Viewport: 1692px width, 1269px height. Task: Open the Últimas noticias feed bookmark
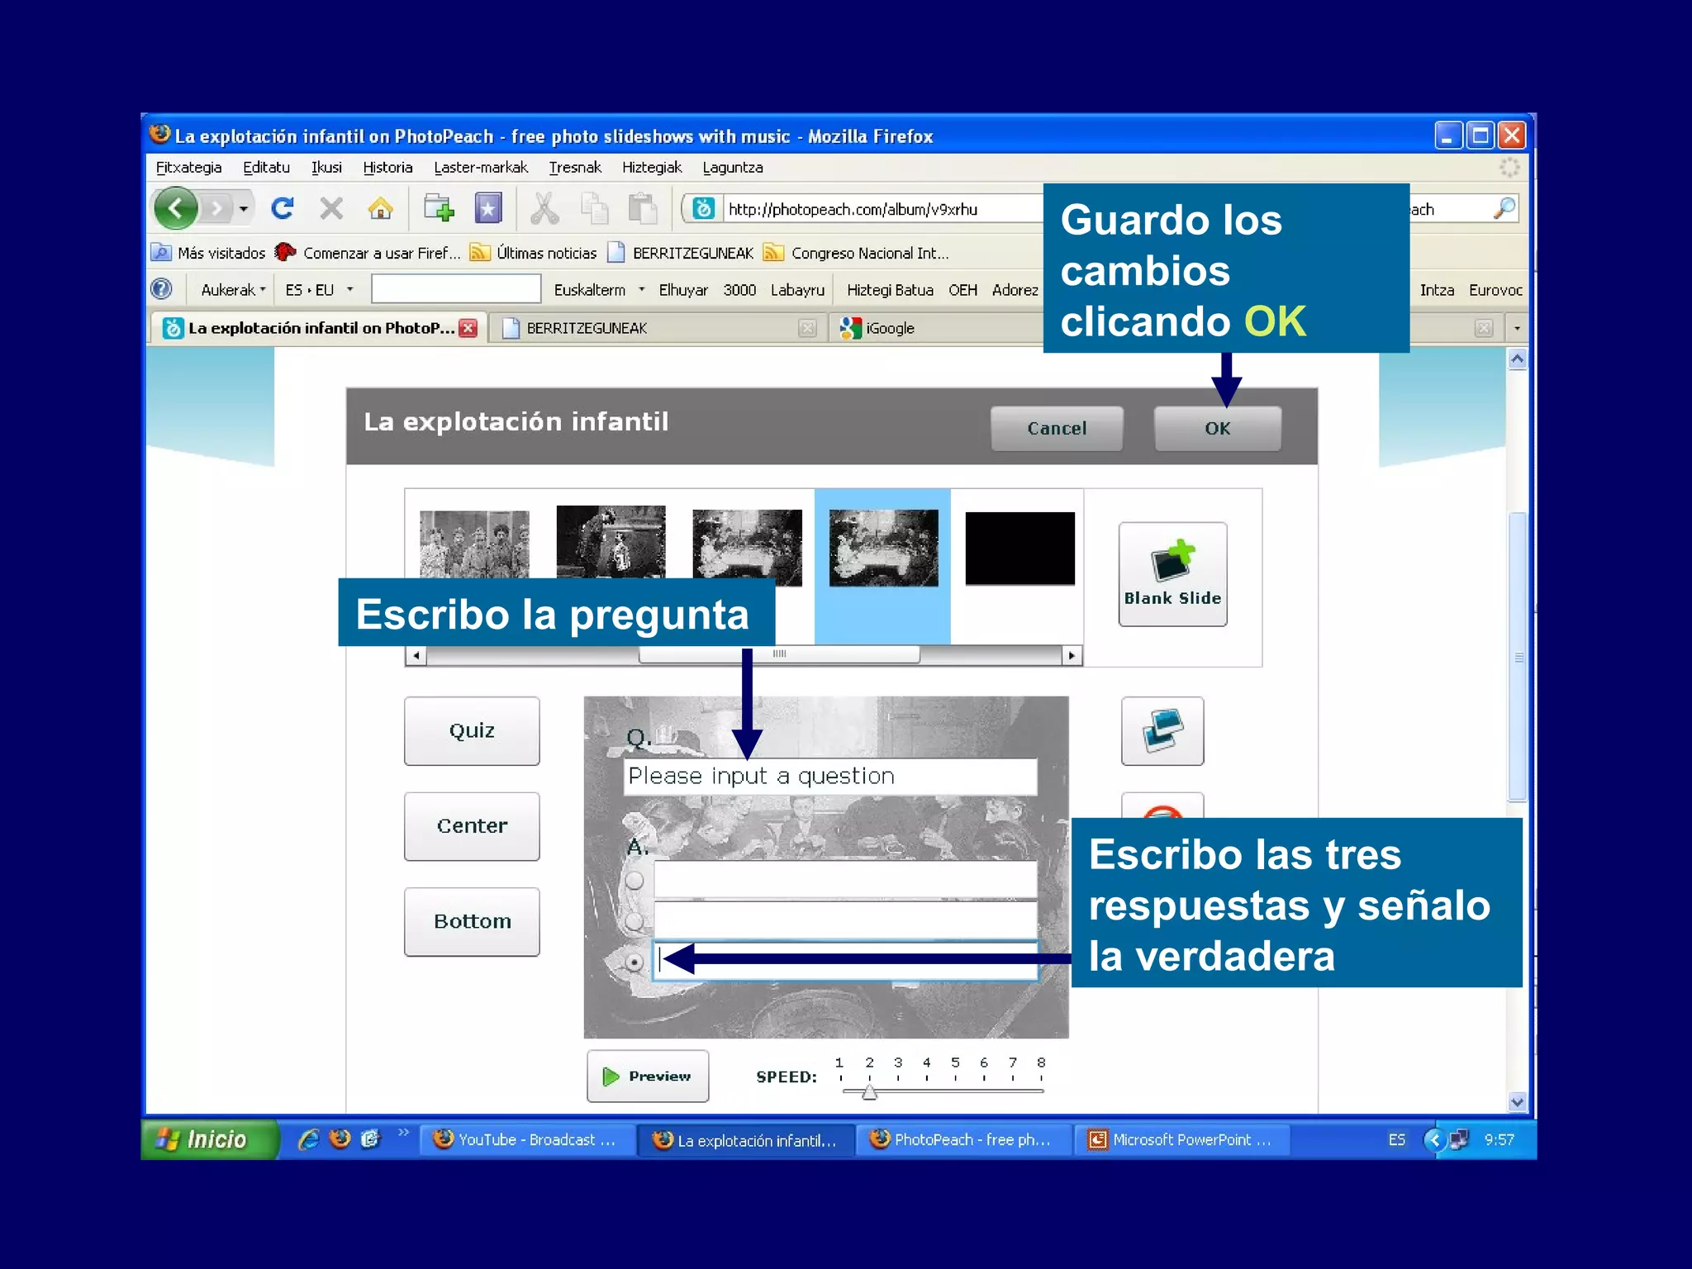point(533,253)
